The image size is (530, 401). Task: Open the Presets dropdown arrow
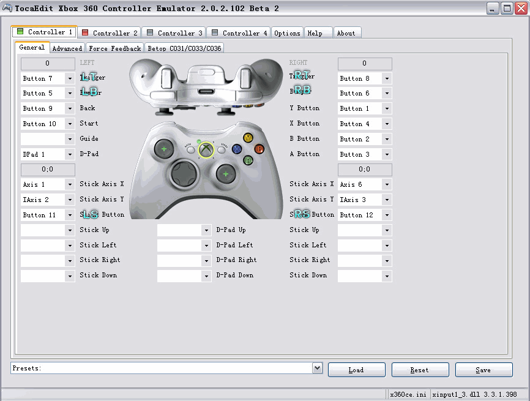click(317, 368)
